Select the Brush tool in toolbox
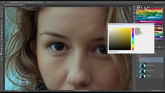Image resolution: width=165 pixels, height=93 pixels. point(2,23)
